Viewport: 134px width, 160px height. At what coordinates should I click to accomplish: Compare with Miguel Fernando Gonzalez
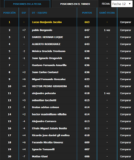126,79
